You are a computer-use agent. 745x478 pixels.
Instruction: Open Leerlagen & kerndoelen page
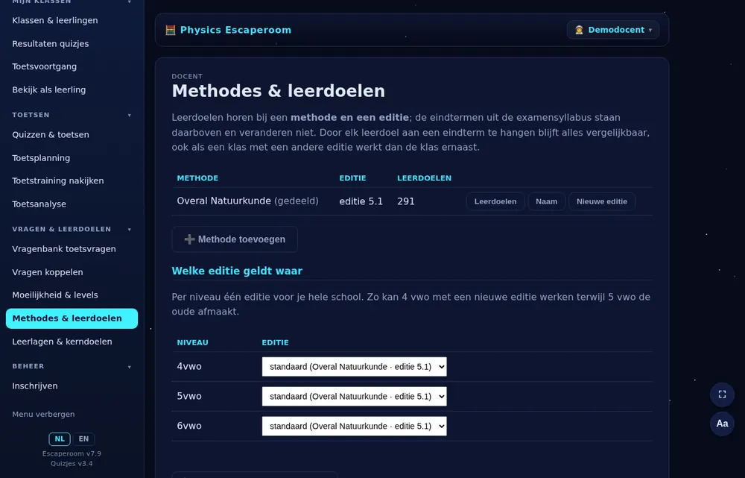(x=63, y=342)
